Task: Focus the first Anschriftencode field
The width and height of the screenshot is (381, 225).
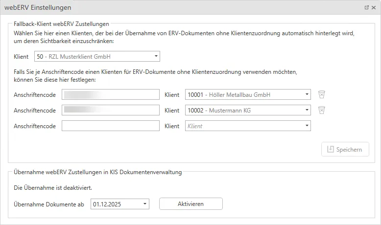Action: click(111, 94)
